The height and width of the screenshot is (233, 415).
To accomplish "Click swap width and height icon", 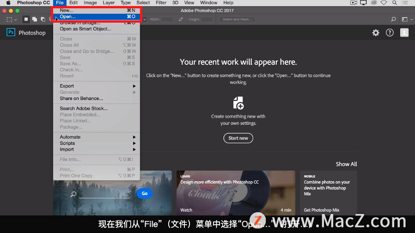I will tap(181, 19).
